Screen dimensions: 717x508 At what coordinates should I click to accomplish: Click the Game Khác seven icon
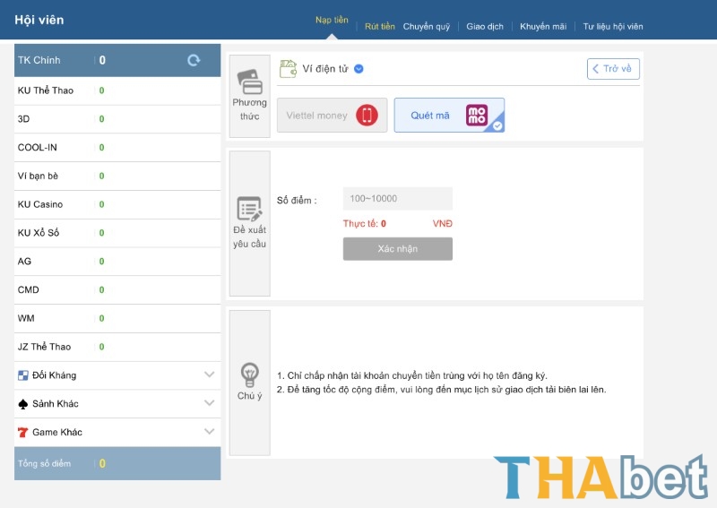[x=23, y=432]
